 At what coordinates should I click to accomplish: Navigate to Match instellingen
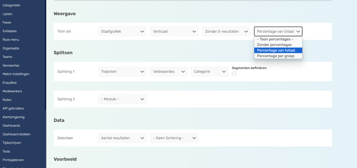(x=16, y=74)
